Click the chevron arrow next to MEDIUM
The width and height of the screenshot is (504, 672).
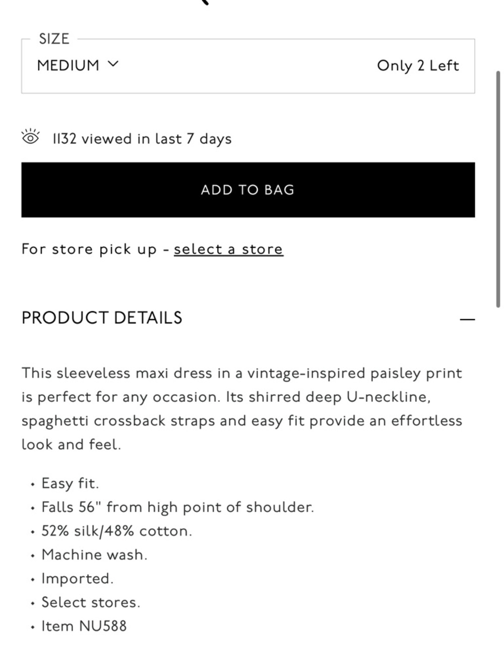coord(113,64)
